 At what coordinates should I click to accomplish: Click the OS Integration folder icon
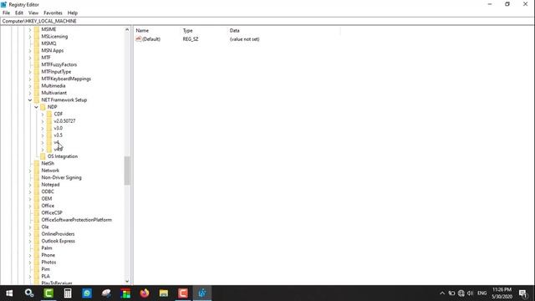pyautogui.click(x=43, y=156)
